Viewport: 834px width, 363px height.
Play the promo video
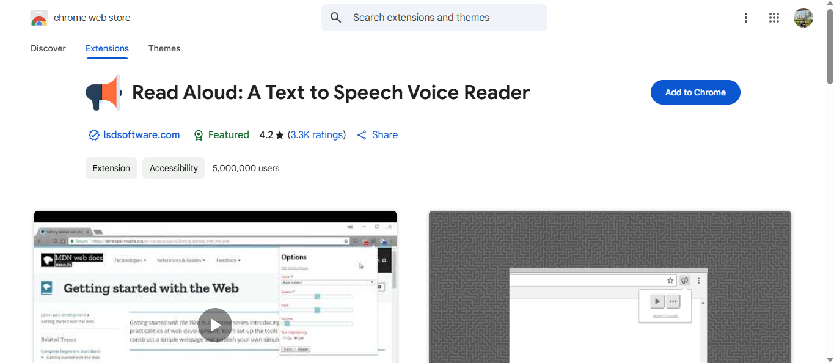[x=215, y=324]
